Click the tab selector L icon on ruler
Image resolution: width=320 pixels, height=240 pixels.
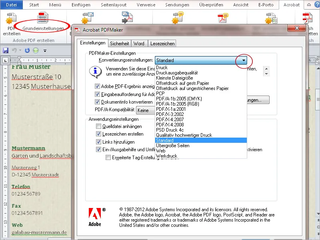[x=5, y=60]
